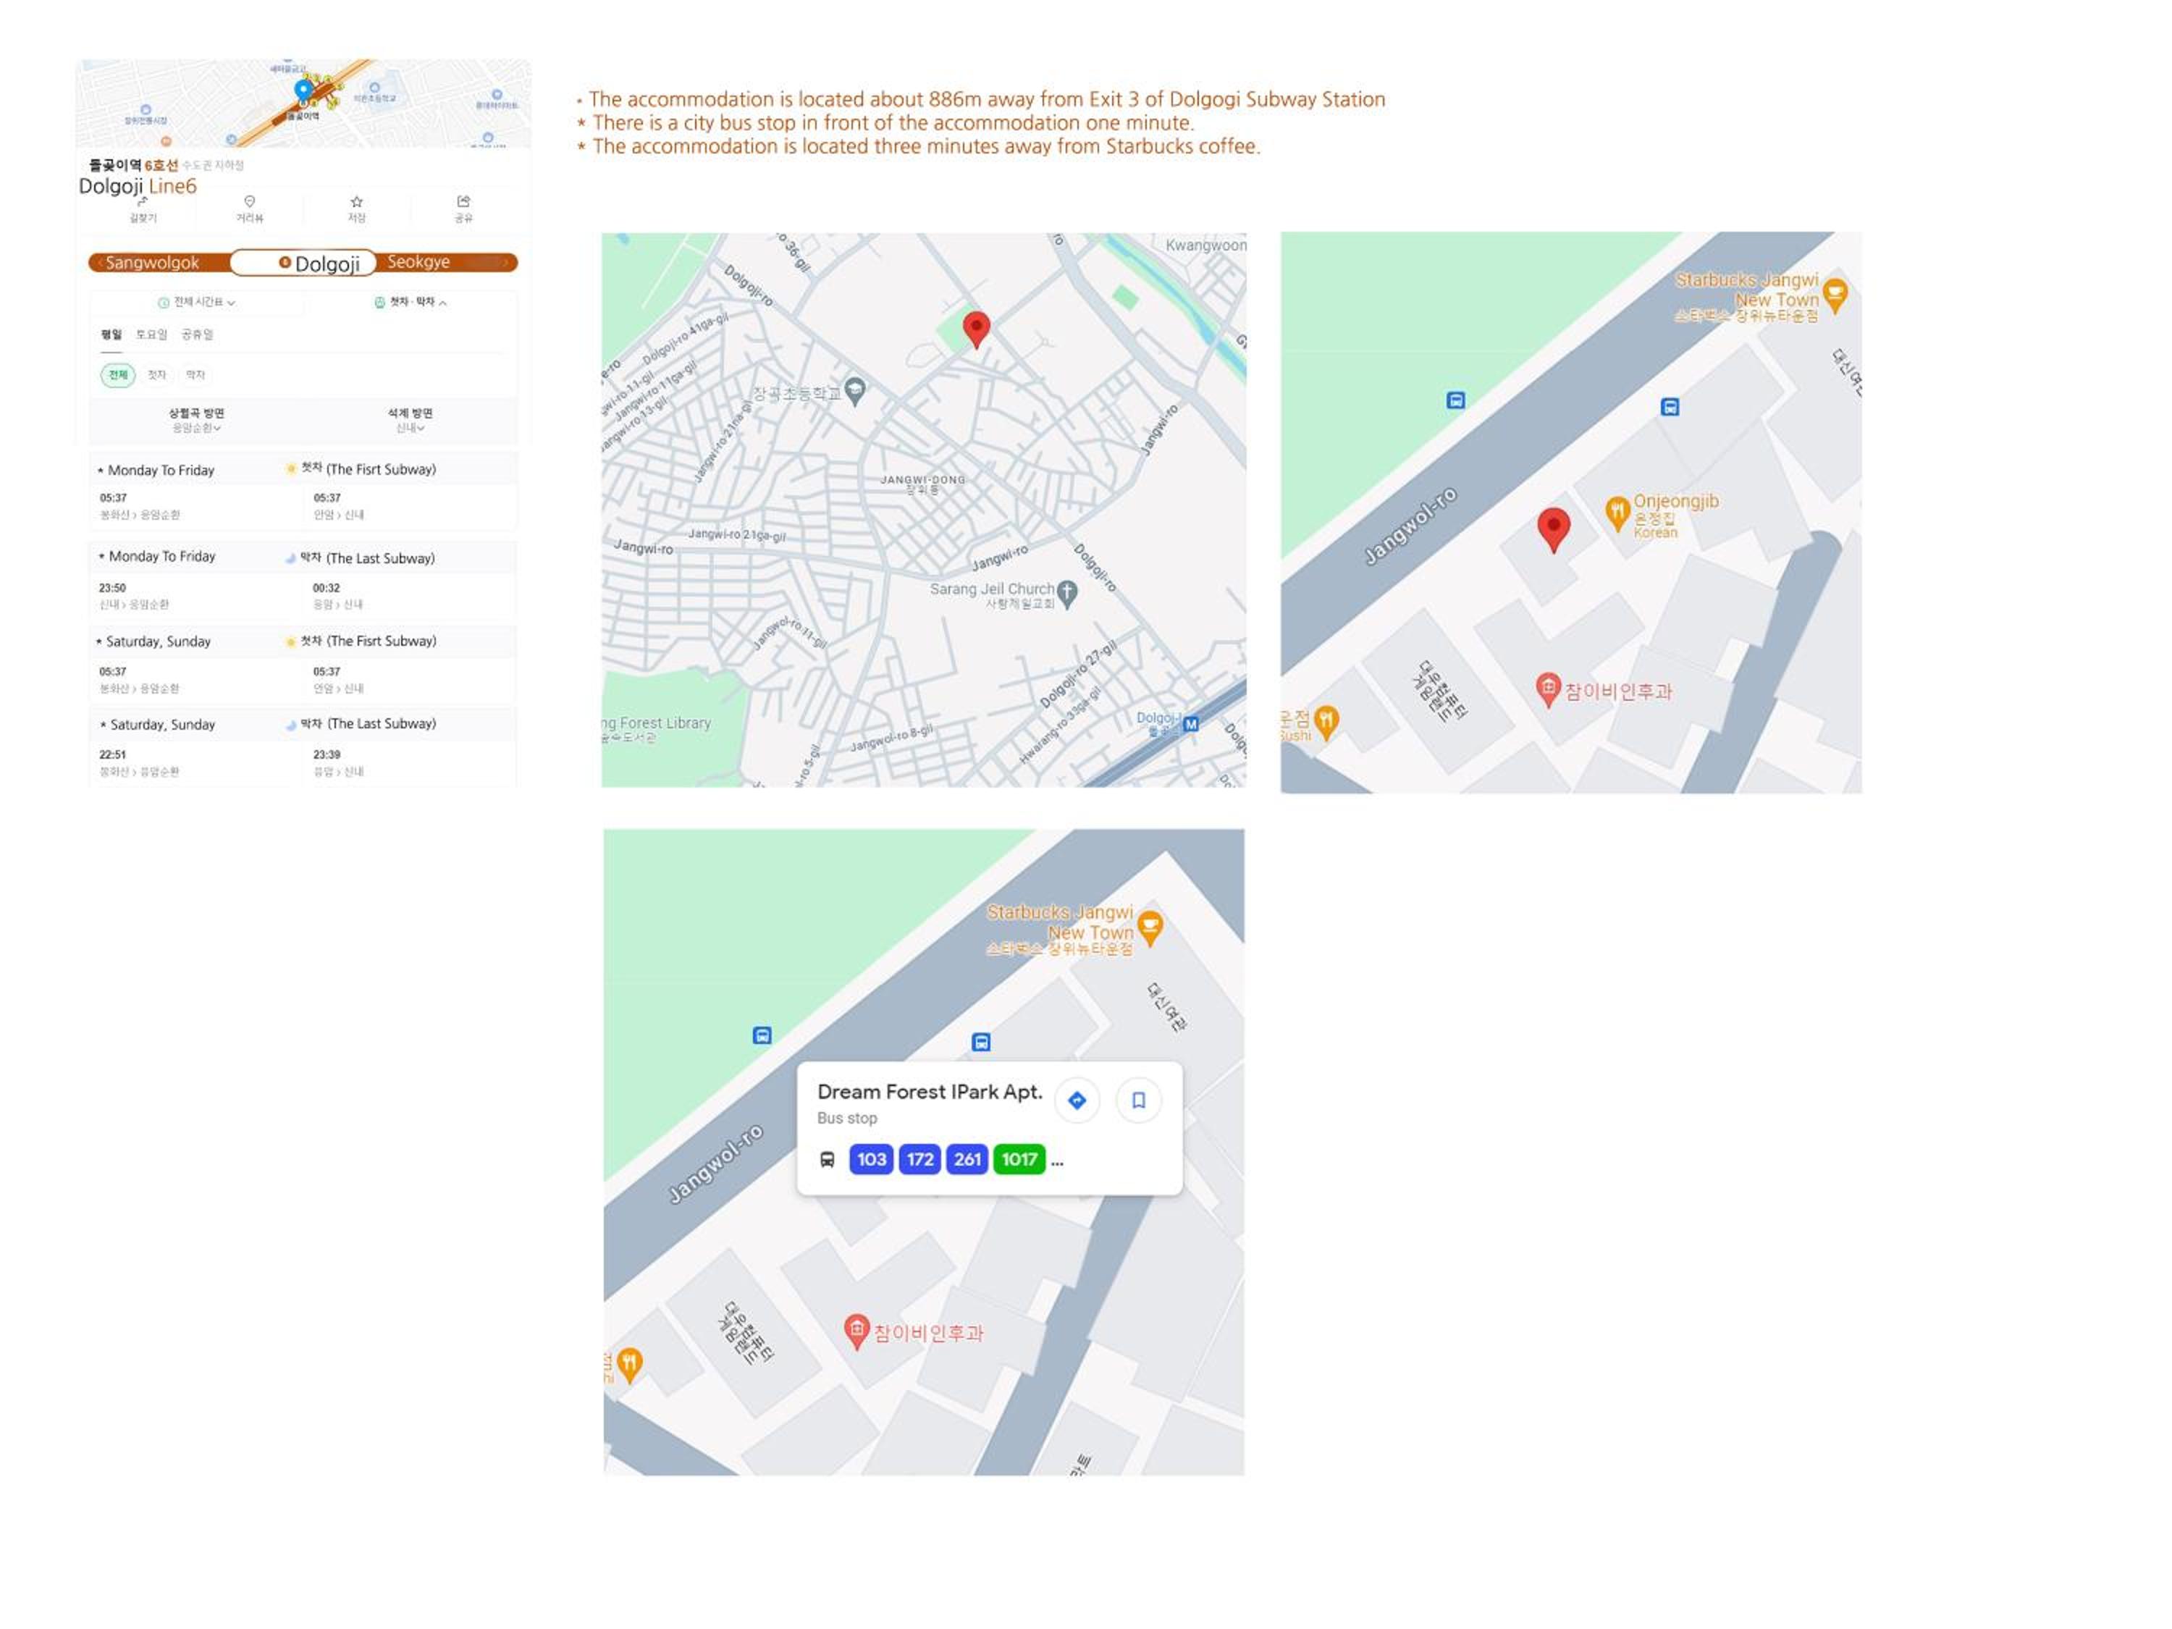Switch to the 토요일 tab

point(151,334)
